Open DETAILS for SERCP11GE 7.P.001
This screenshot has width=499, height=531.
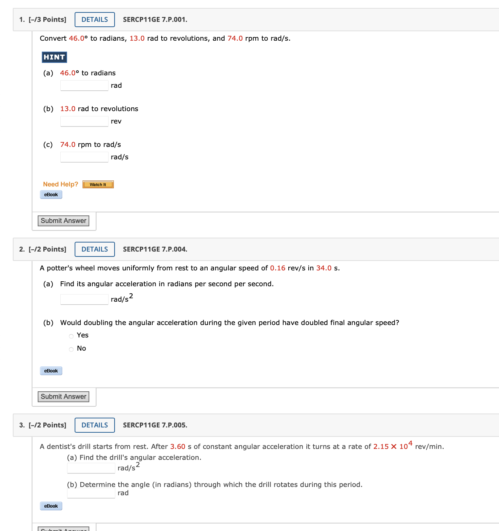coord(94,19)
